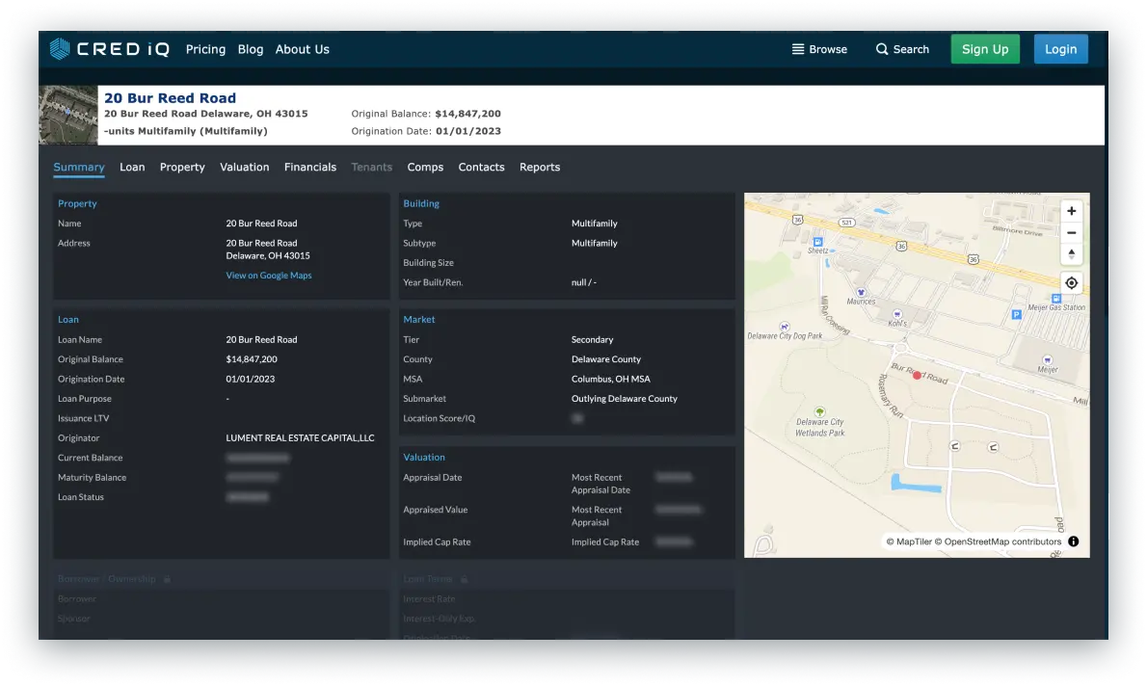Zoom out on the map
This screenshot has height=686, width=1147.
point(1071,232)
